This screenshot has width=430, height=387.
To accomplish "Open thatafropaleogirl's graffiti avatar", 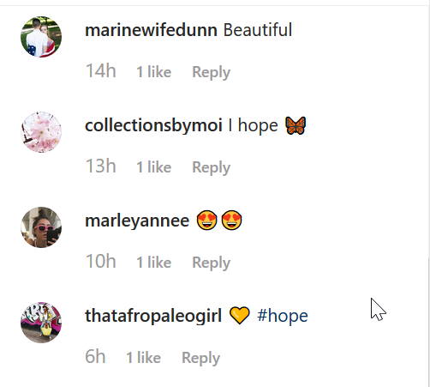I will pos(41,323).
